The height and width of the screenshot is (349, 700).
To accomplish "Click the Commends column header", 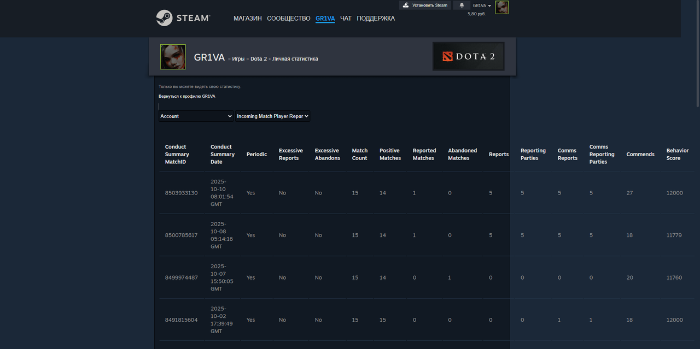I will (640, 155).
